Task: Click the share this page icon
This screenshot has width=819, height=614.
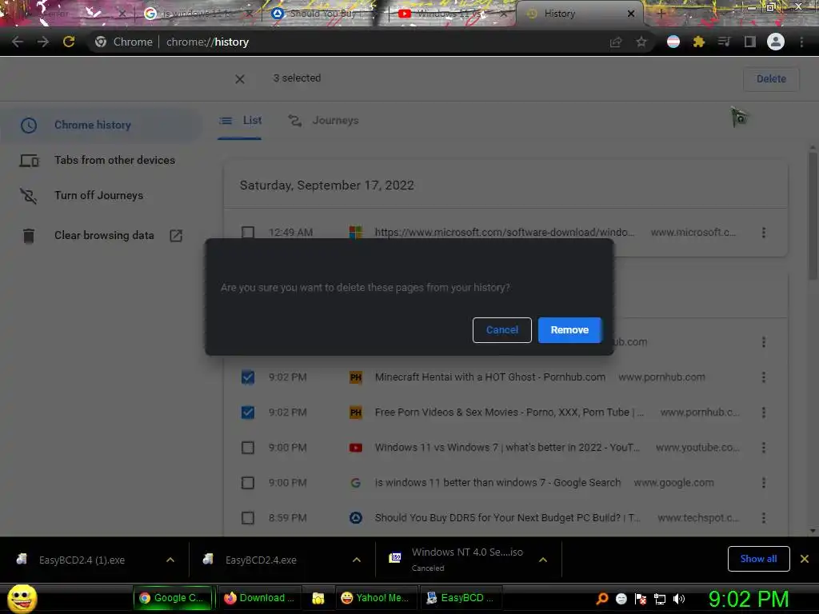Action: pos(616,42)
